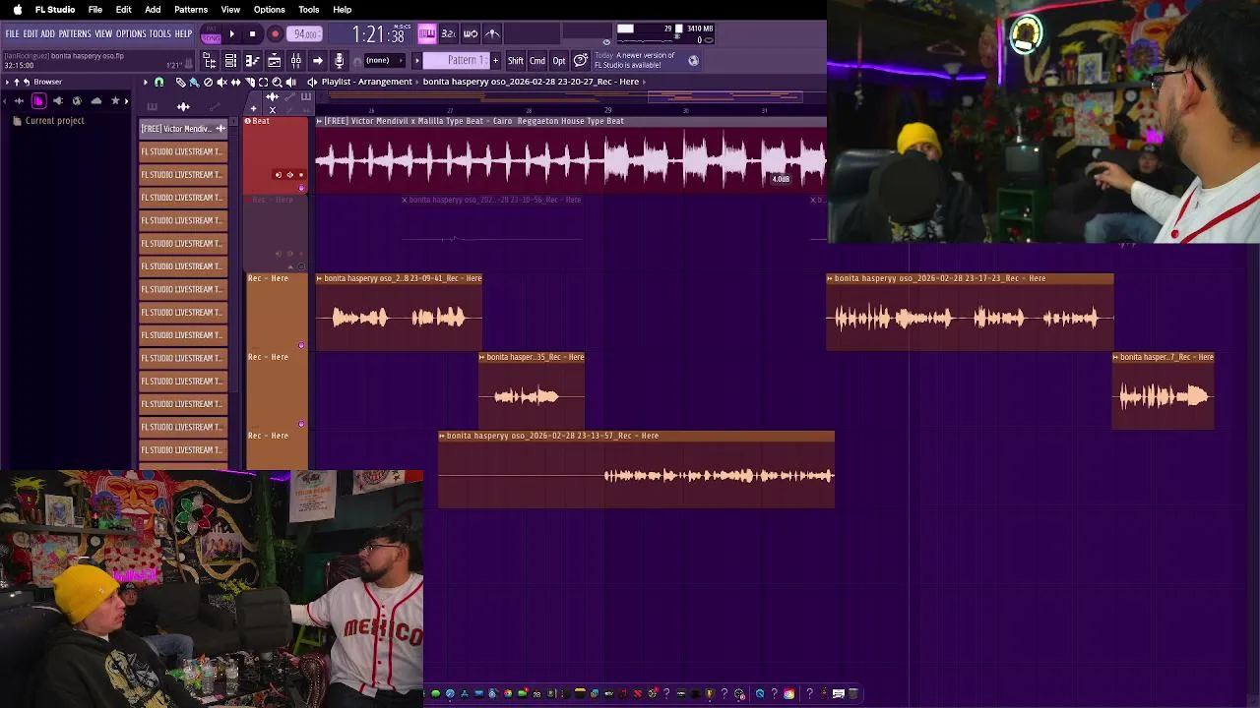The width and height of the screenshot is (1260, 708).
Task: Open the Playlist - Arrangement dropdown
Action: [x=366, y=82]
